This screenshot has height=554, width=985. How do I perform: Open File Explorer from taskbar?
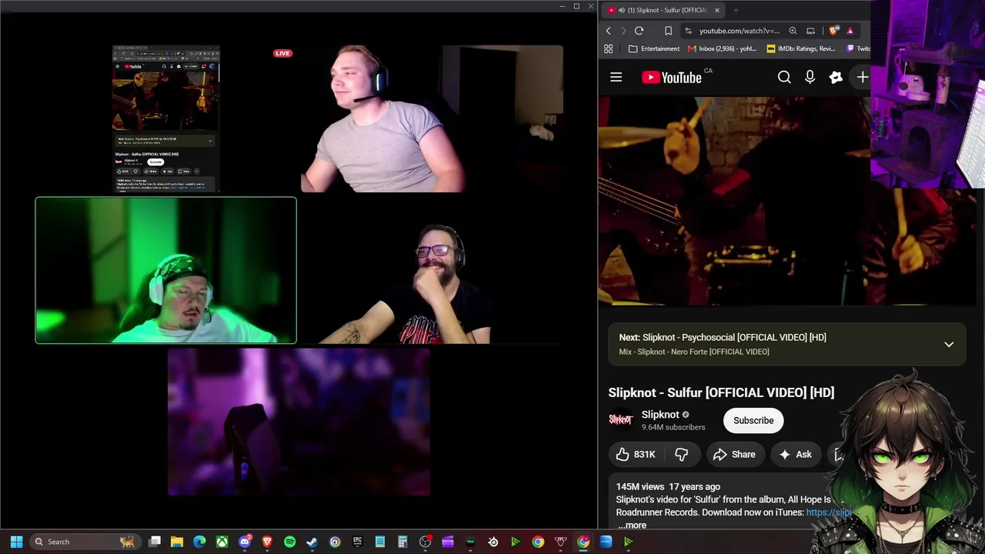[x=177, y=542]
